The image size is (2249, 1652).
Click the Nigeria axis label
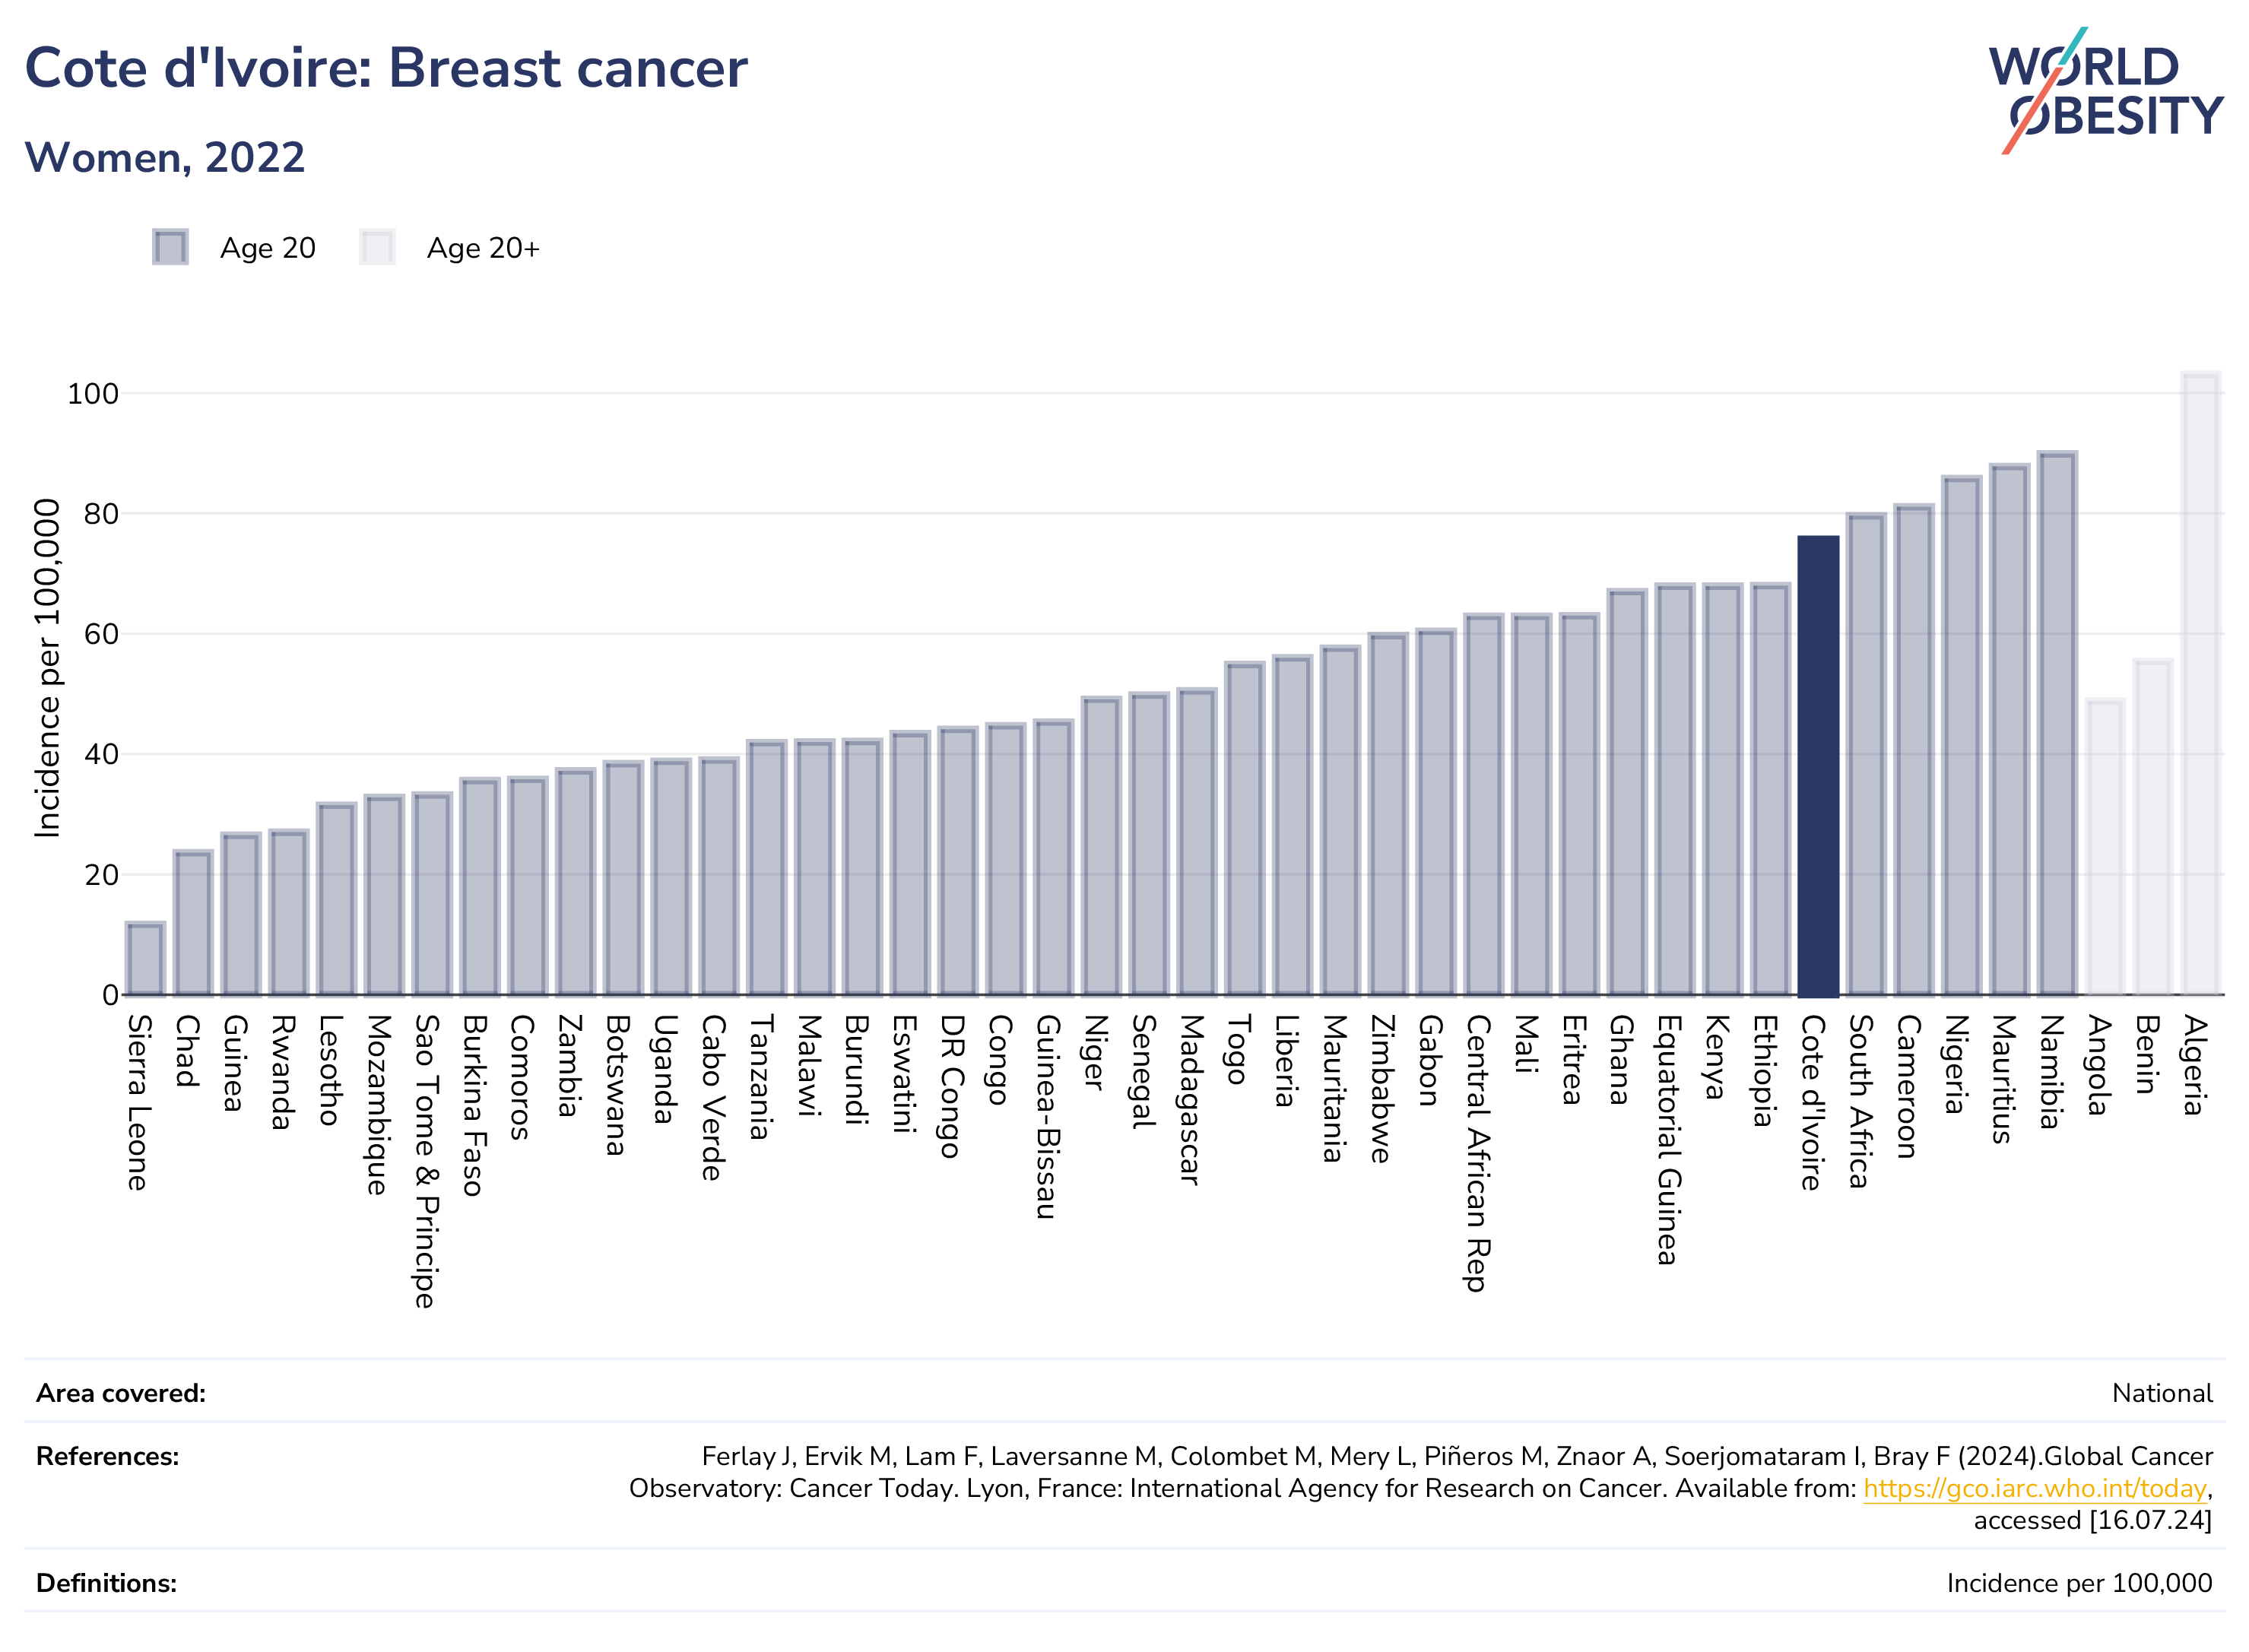coord(1954,1064)
